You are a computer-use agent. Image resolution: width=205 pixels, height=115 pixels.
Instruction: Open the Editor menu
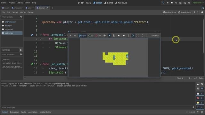27,3
